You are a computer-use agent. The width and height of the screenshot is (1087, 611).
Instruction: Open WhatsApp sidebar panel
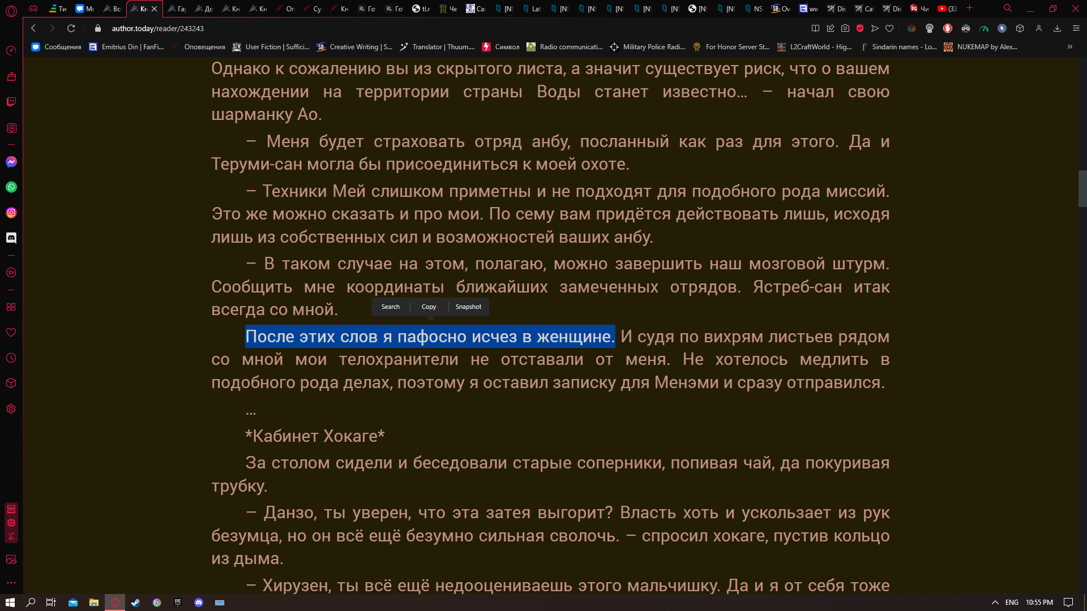11,187
